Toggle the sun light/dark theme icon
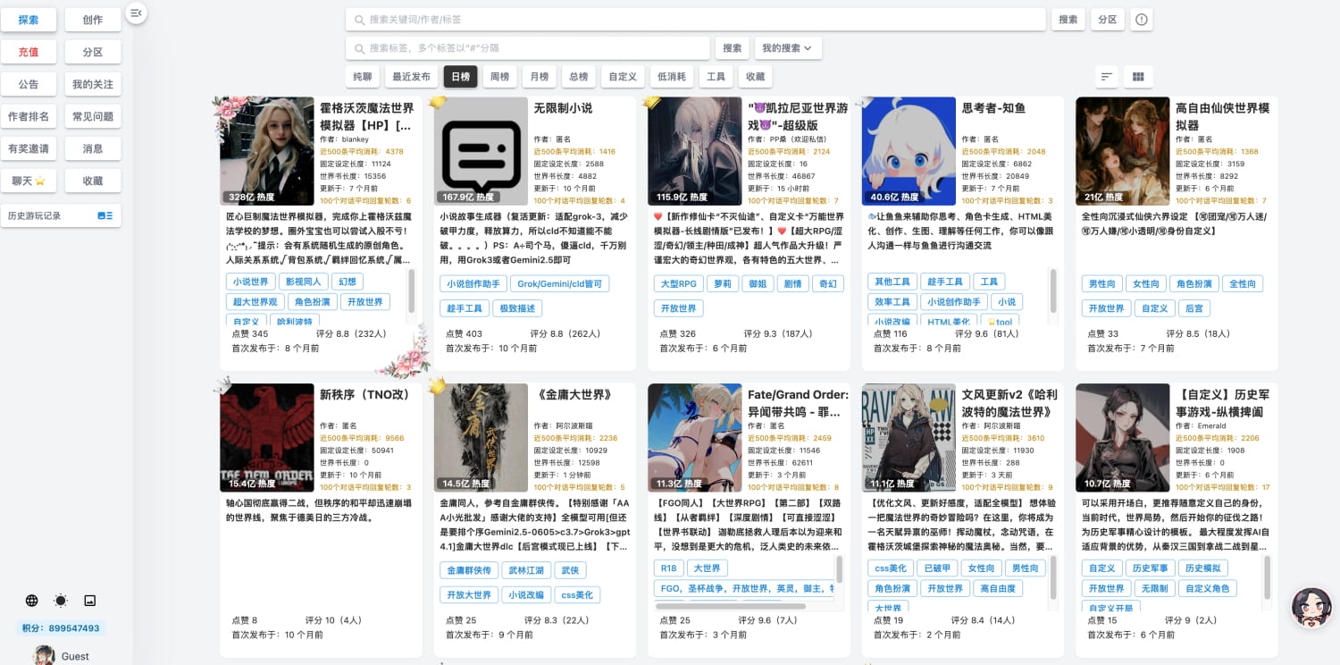The image size is (1340, 665). pos(61,601)
